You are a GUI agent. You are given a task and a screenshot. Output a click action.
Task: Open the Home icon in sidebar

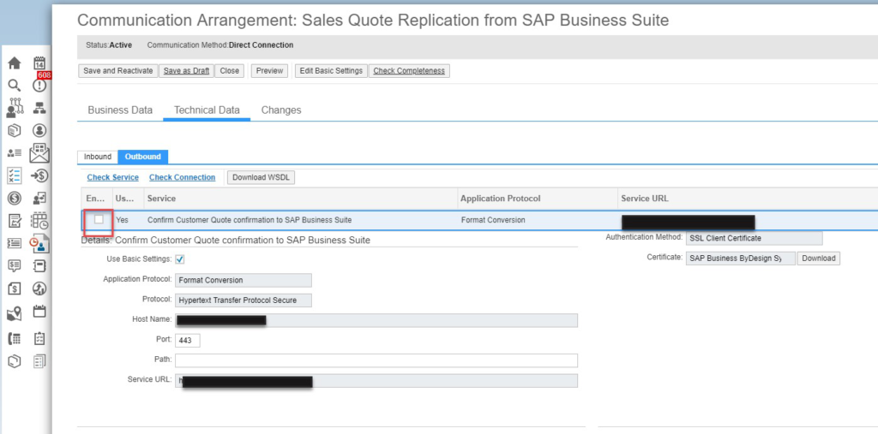pyautogui.click(x=15, y=63)
